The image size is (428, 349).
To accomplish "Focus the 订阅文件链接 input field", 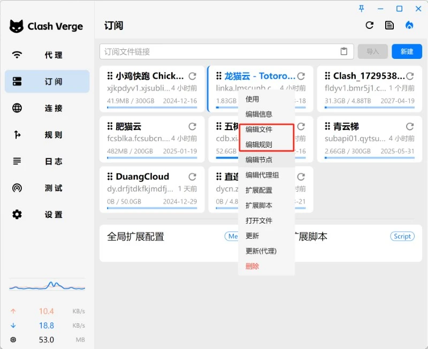I will [x=226, y=51].
